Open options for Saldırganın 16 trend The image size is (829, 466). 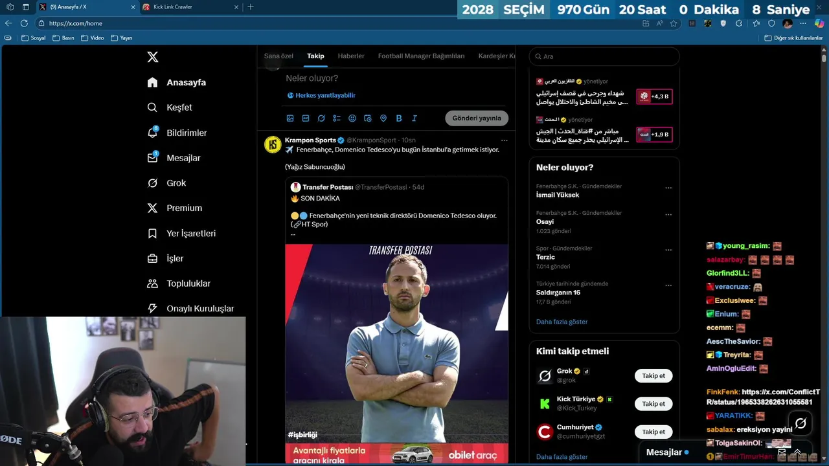point(668,285)
